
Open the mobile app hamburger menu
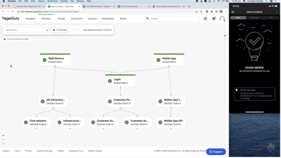233,12
